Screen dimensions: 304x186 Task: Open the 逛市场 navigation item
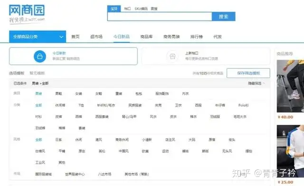(96, 37)
